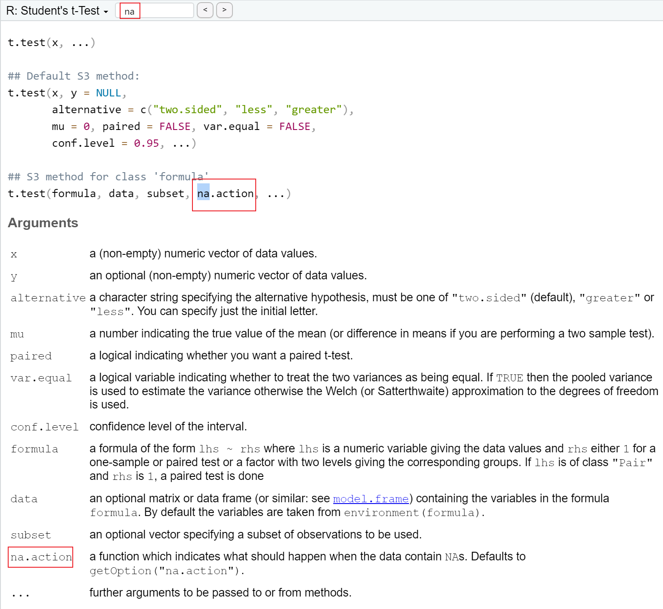This screenshot has width=663, height=609.
Task: Click highlighted na.action in formula usage line
Action: [225, 194]
